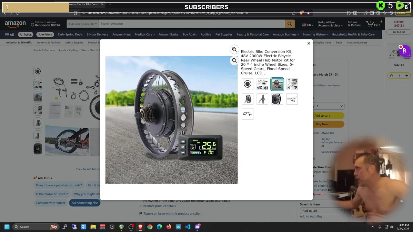Viewport: 413px width, 232px height.
Task: Click the Ask something else button
Action: coord(85,203)
